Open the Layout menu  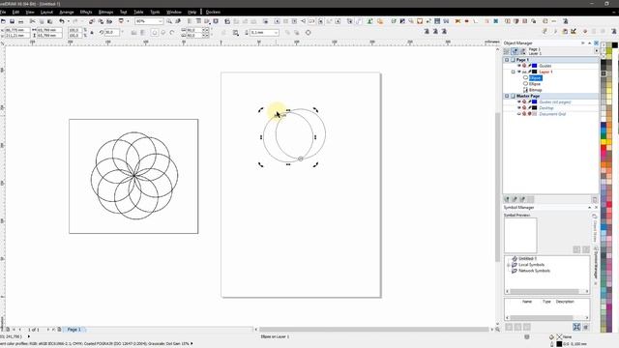coord(46,13)
